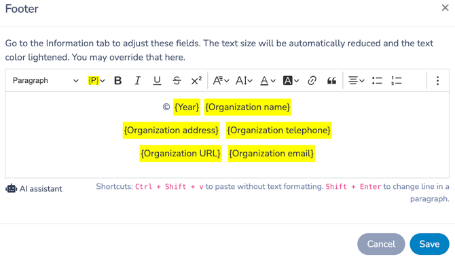This screenshot has height=261, width=455.
Task: Click the copyright symbol in the editor
Action: coord(166,107)
